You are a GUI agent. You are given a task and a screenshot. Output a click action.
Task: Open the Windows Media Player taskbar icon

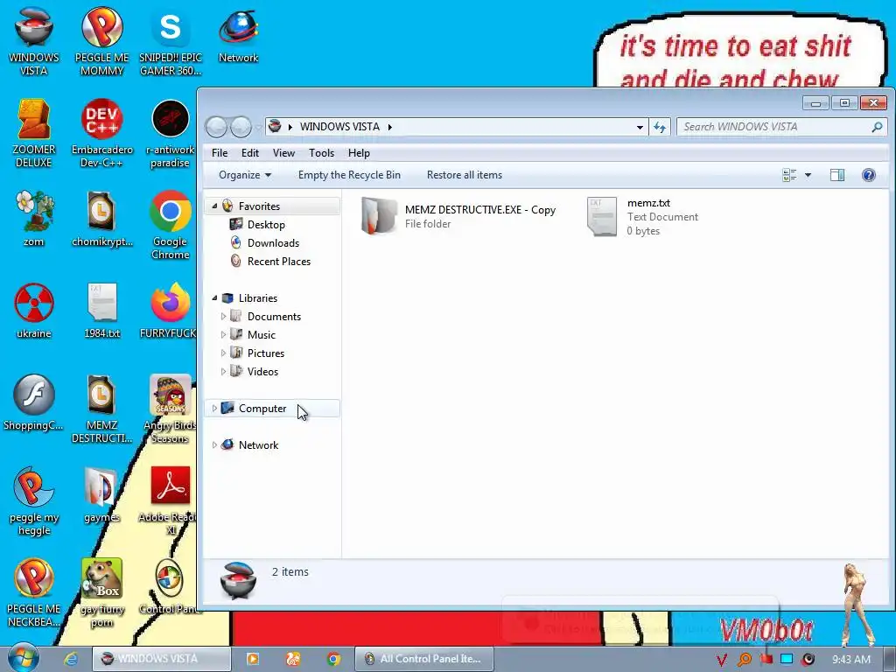[x=252, y=659]
